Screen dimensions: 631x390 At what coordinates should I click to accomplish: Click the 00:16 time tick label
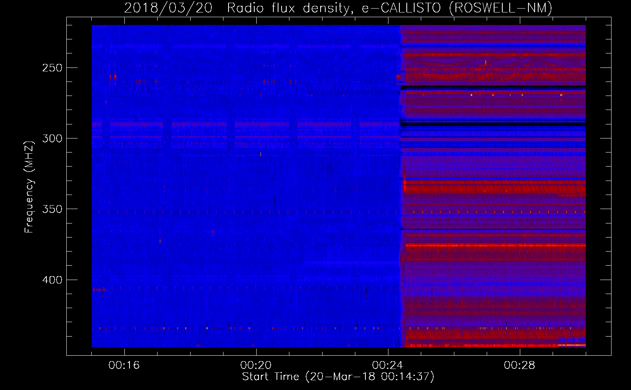pos(124,365)
